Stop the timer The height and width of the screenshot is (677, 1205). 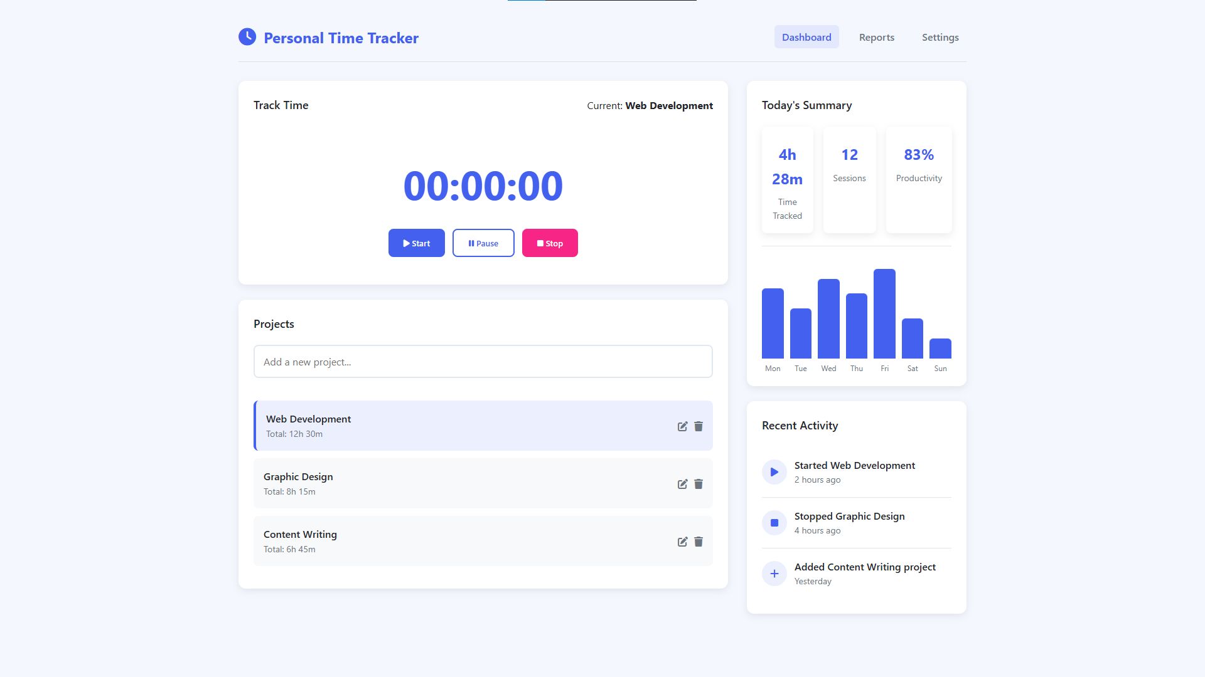(550, 243)
